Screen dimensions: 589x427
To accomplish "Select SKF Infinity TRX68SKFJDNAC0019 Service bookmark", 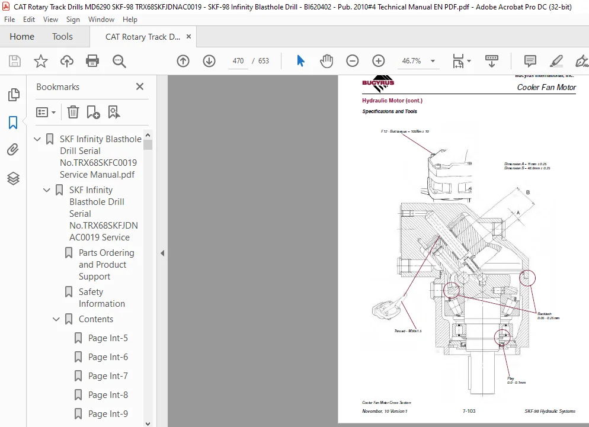I will coord(103,214).
